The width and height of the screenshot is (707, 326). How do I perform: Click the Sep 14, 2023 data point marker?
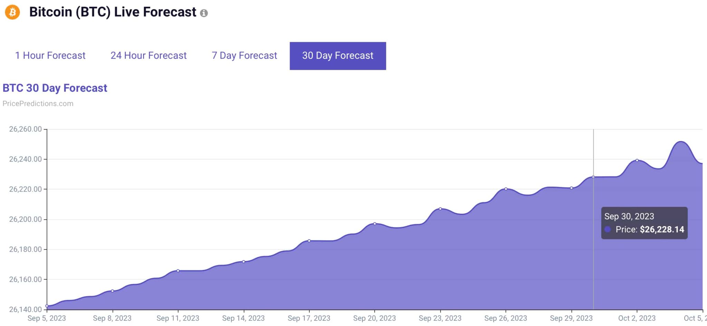tap(244, 262)
